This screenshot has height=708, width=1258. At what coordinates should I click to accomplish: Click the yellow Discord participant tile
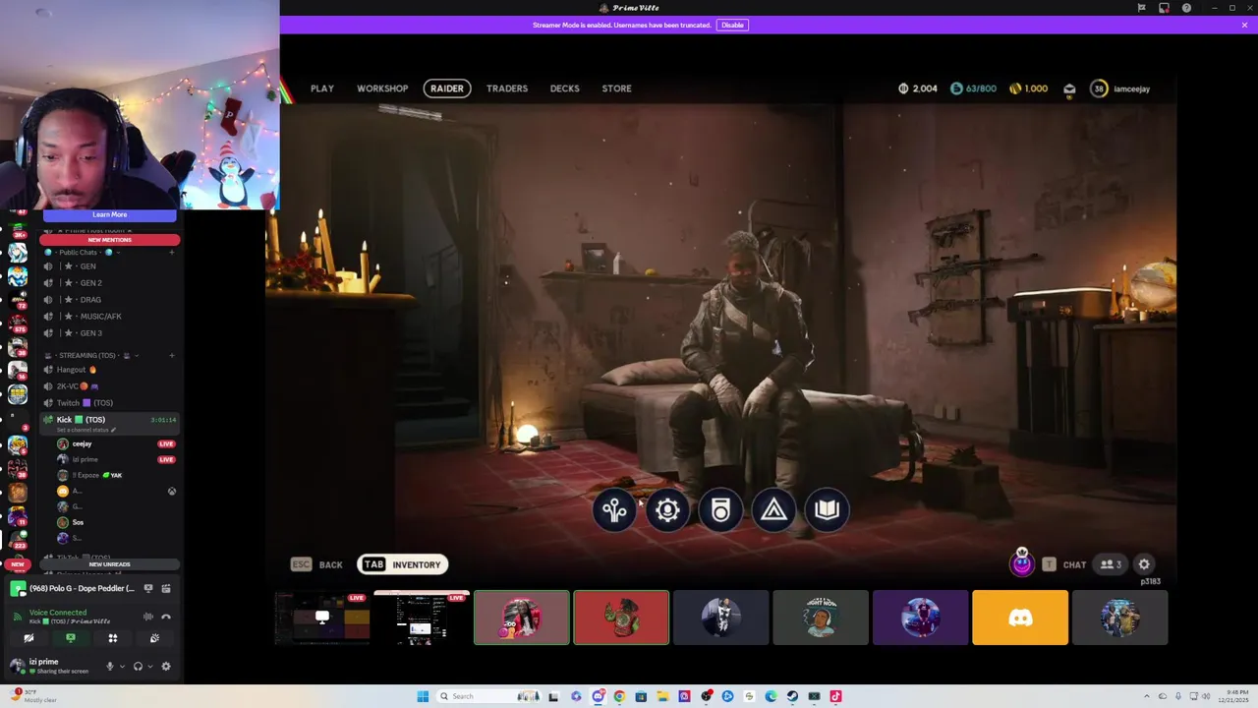click(1020, 618)
